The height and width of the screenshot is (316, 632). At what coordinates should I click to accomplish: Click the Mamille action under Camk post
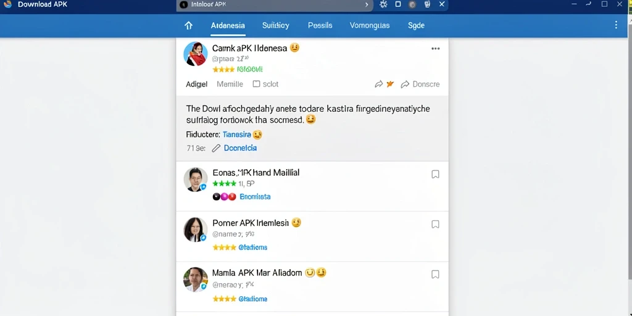(x=230, y=84)
